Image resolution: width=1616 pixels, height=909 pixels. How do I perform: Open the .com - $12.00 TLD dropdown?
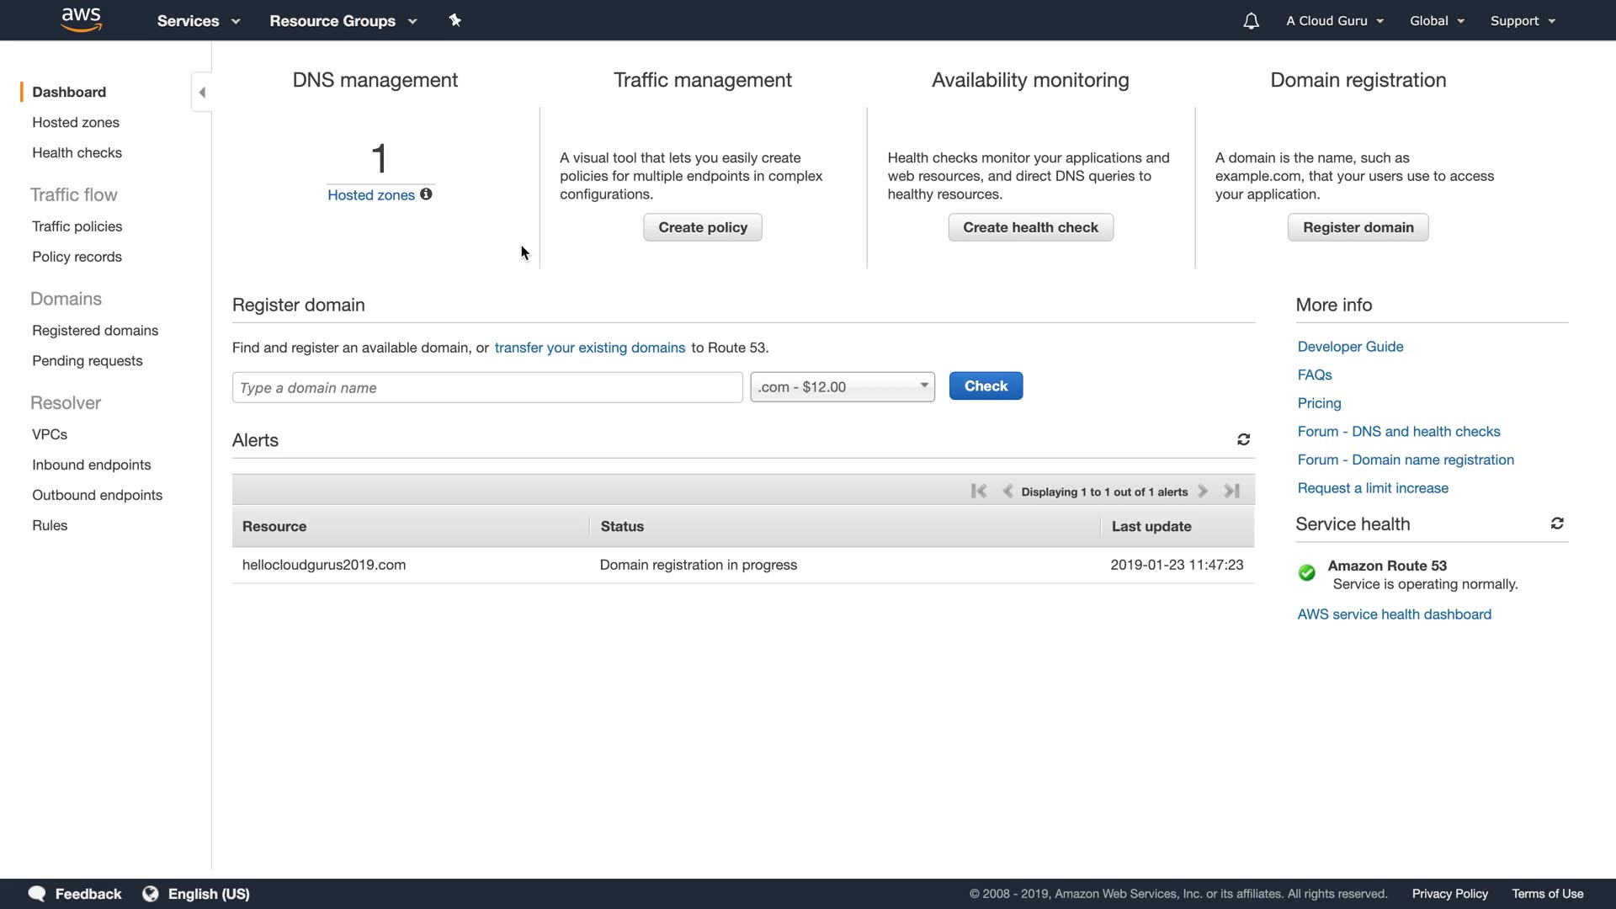842,387
